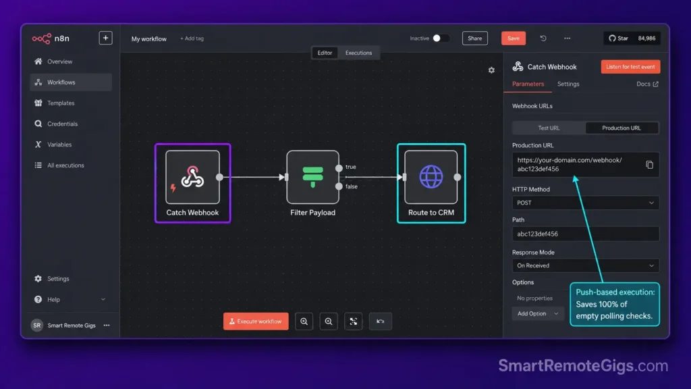Open Overview in sidebar
Screen dimensions: 691x389
[70, 61]
